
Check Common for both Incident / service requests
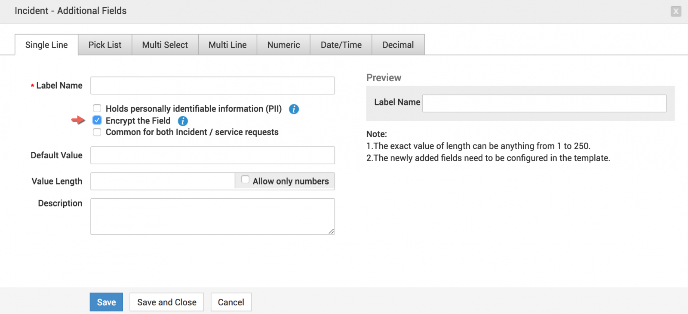click(x=97, y=132)
